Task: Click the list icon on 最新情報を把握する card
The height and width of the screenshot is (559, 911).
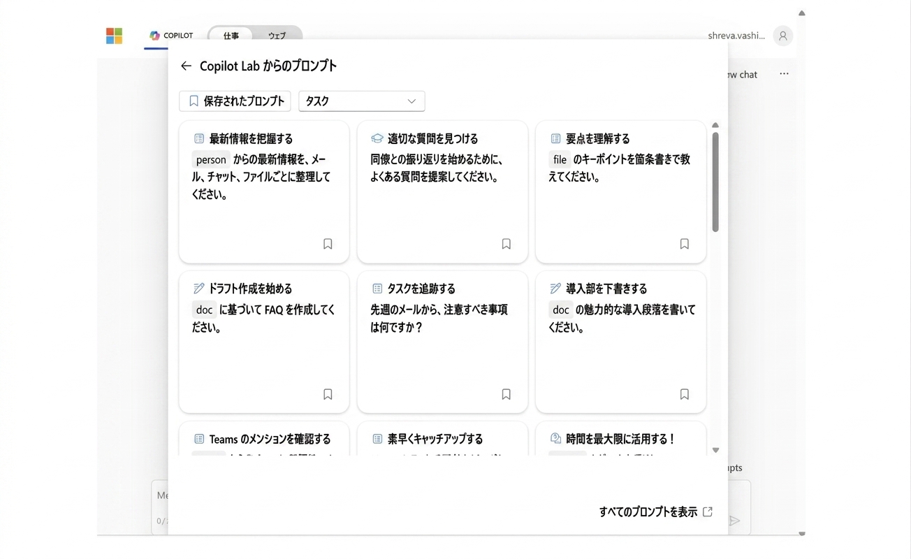Action: (199, 138)
